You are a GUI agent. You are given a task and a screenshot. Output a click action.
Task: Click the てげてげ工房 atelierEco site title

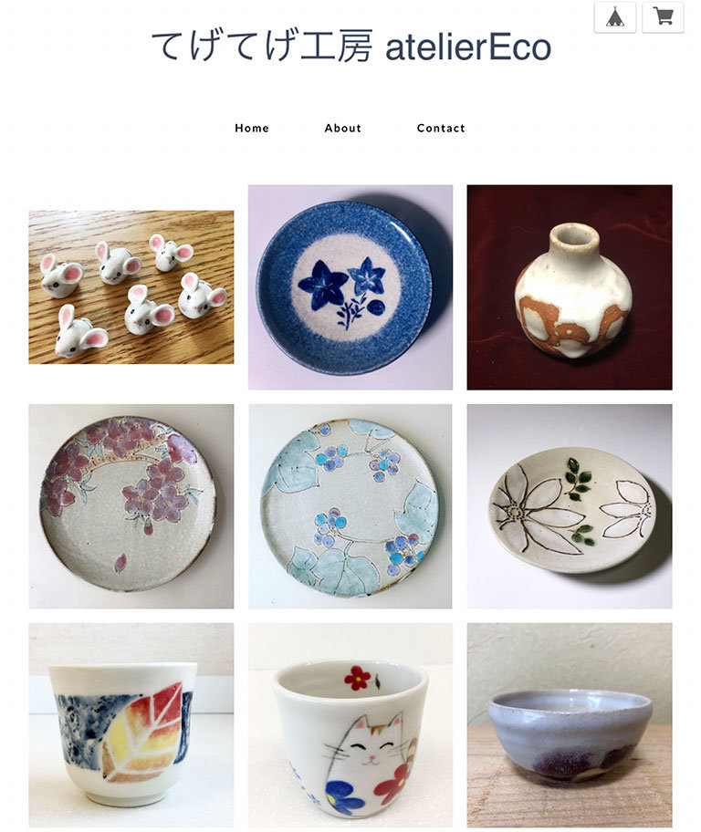click(351, 47)
